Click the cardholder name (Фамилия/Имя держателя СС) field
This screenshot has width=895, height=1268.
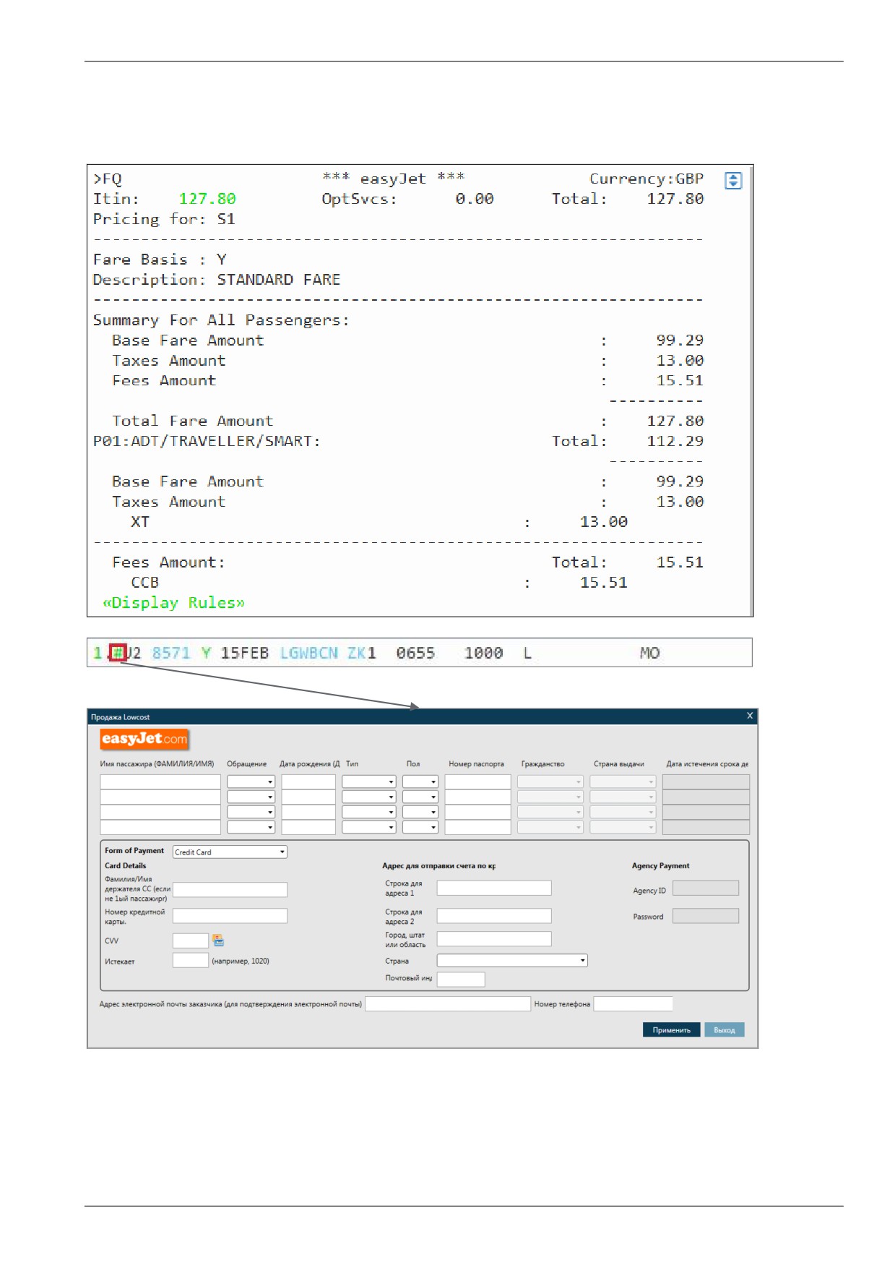tap(230, 890)
